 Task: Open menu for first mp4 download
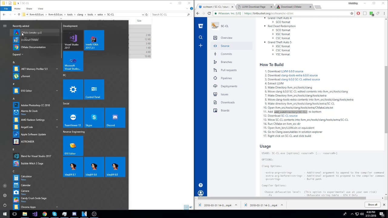pos(236,205)
